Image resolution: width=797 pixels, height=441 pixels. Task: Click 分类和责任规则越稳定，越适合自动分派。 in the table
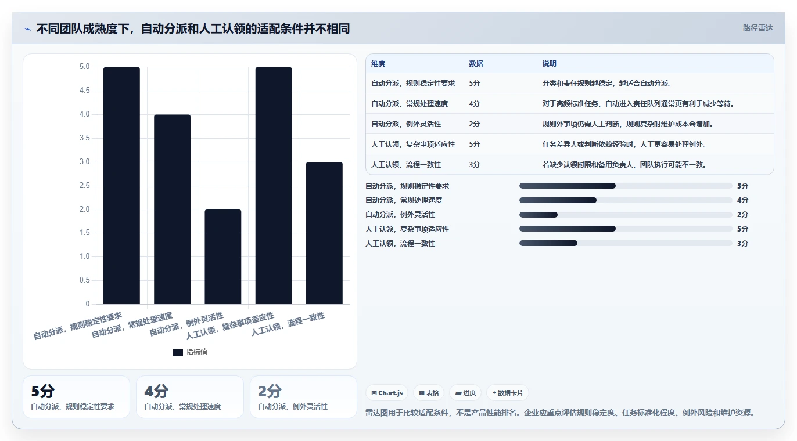[x=607, y=84]
